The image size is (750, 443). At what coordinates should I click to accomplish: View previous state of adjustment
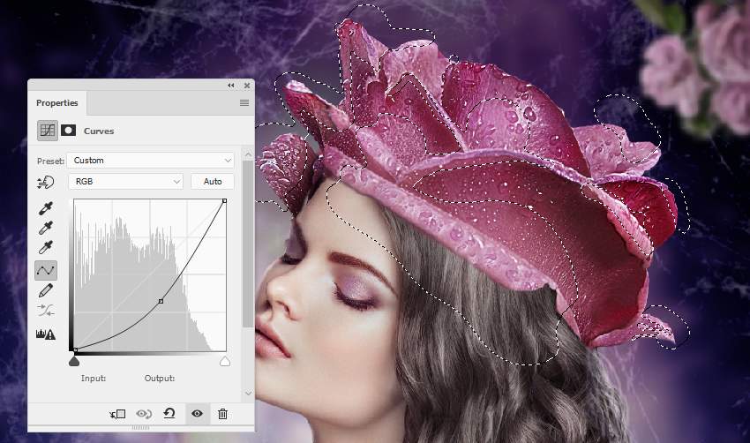point(144,414)
